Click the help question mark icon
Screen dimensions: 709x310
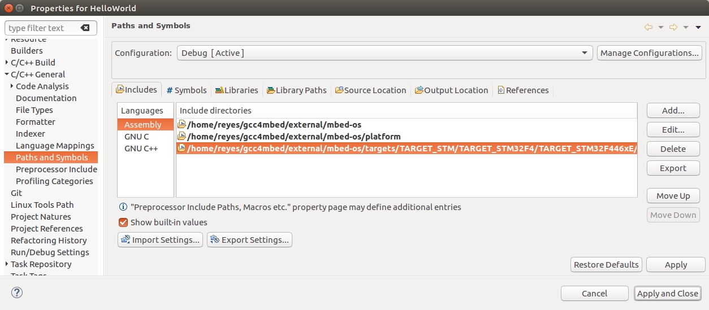(17, 292)
